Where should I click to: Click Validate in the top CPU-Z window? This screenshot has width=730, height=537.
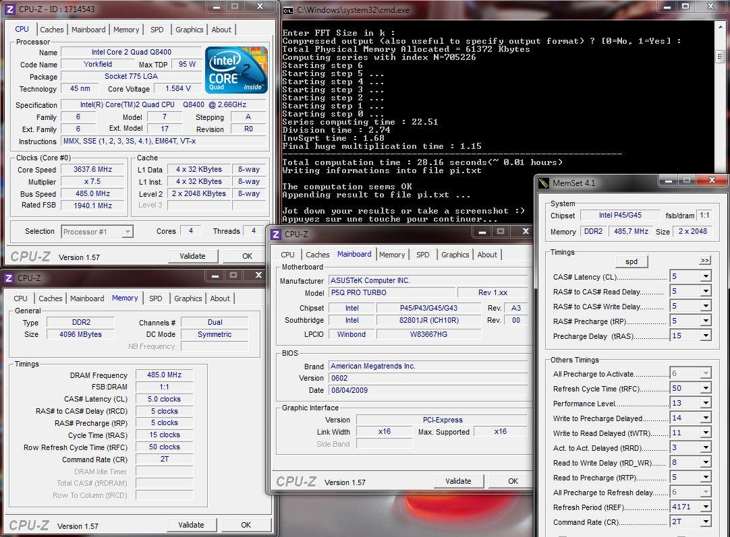(192, 256)
